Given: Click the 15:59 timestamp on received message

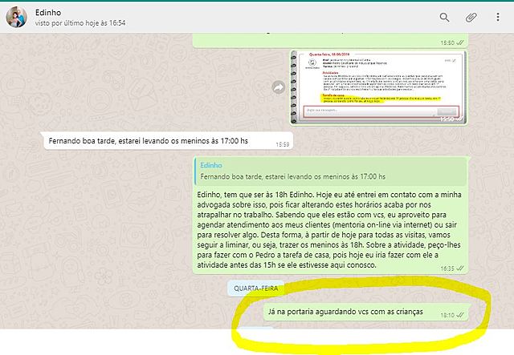Looking at the screenshot, I should [282, 144].
